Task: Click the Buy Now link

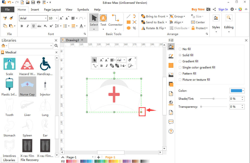Action: coord(198,9)
